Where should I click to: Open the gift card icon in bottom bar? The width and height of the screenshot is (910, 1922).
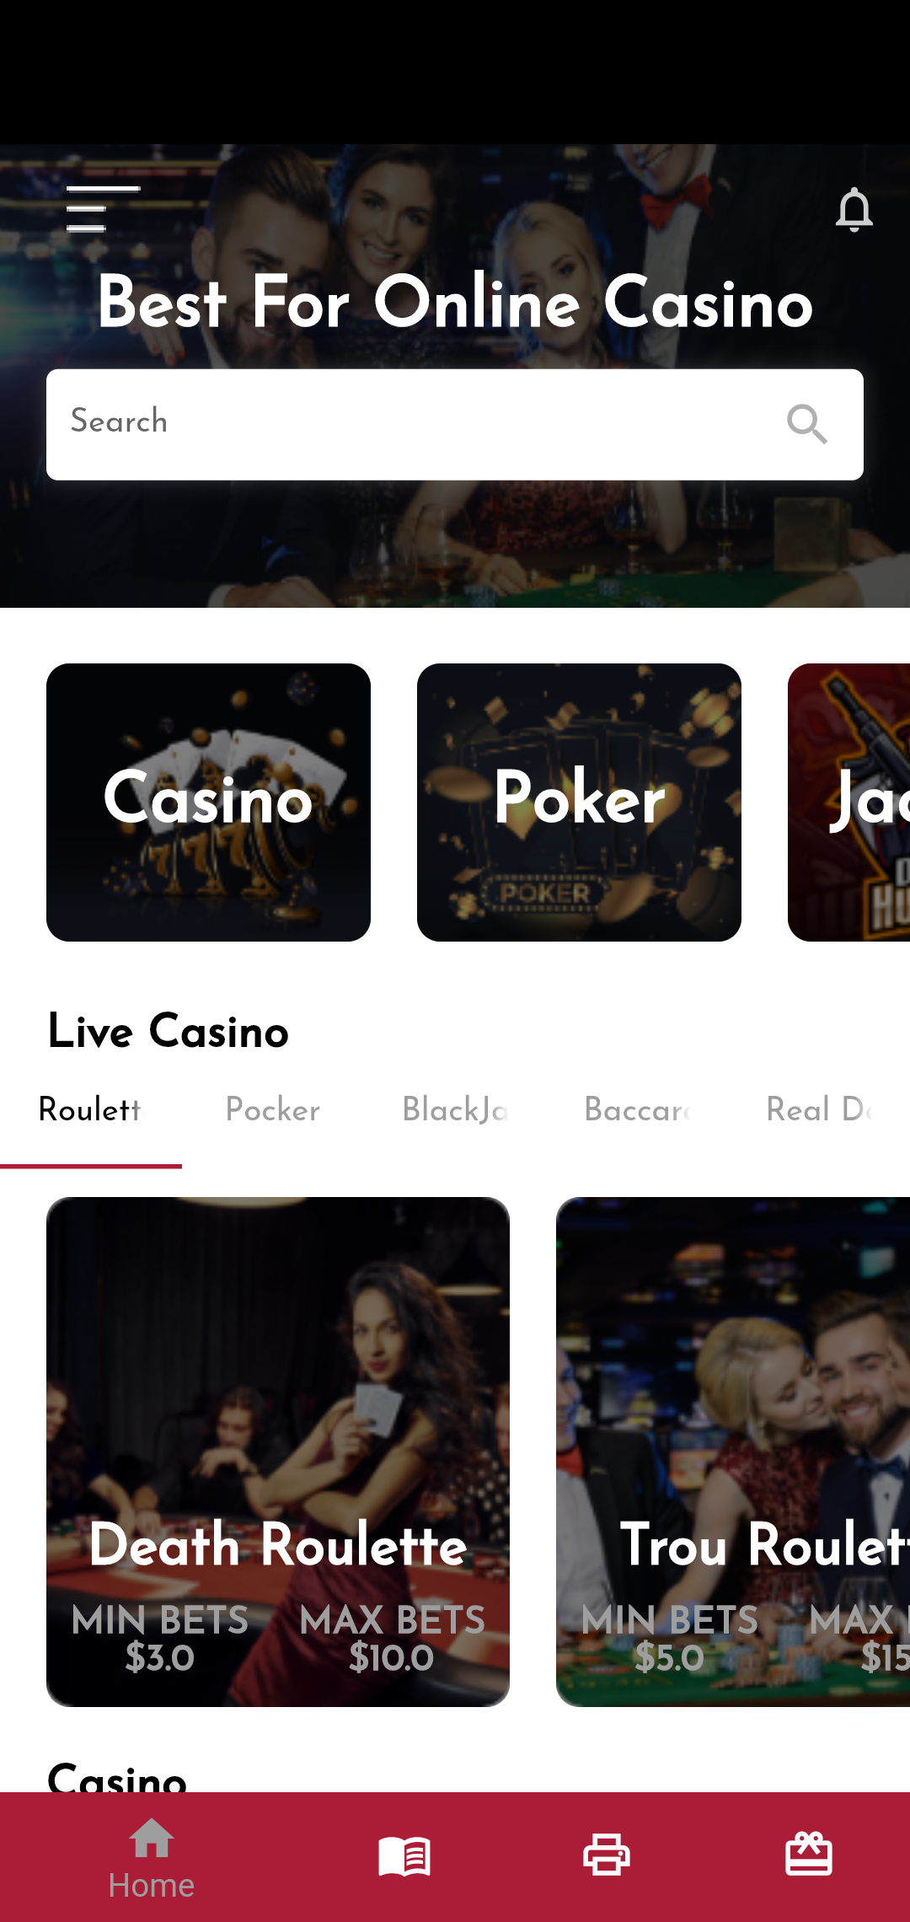809,1855
